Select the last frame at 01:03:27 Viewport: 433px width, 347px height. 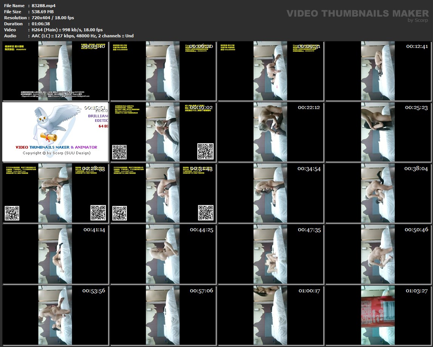click(x=378, y=315)
